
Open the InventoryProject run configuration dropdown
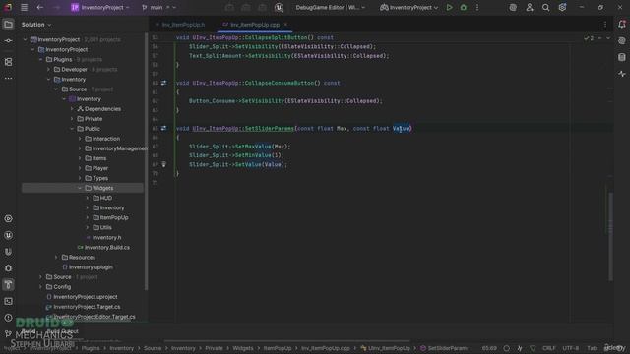coord(409,7)
